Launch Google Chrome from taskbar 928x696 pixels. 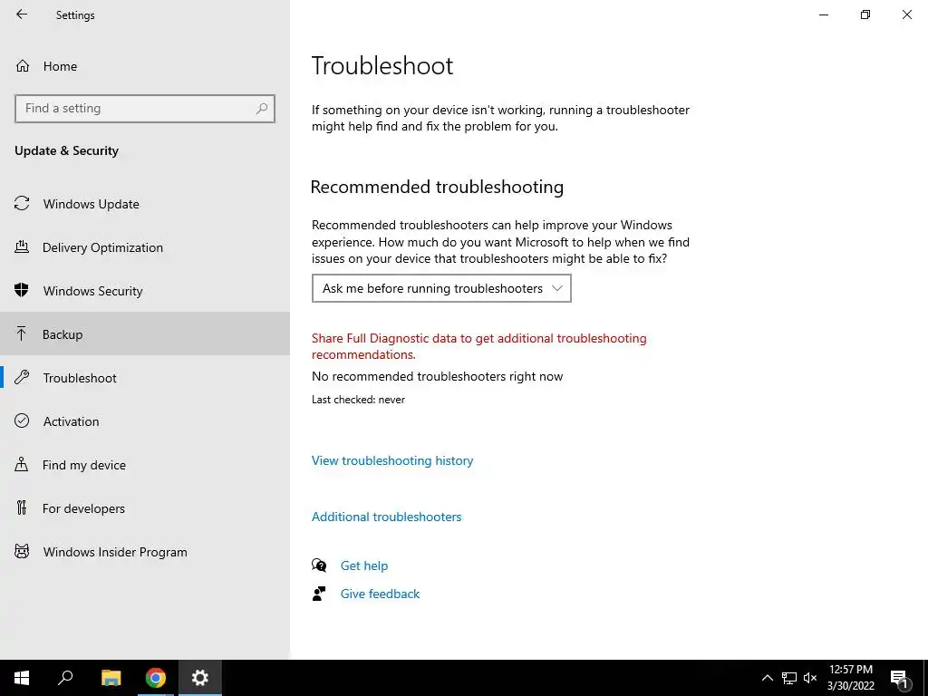coord(156,678)
